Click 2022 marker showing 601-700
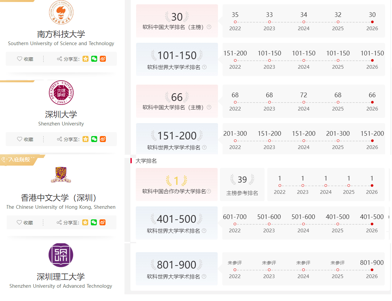This screenshot has height=301, width=392. [235, 224]
